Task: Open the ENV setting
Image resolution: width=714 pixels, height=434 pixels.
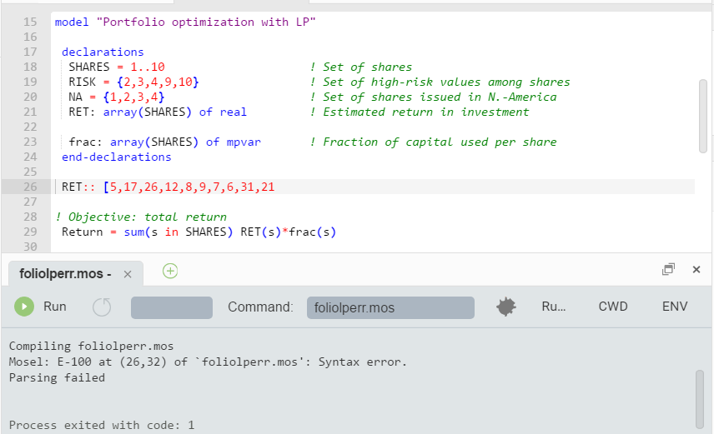Action: (x=675, y=307)
